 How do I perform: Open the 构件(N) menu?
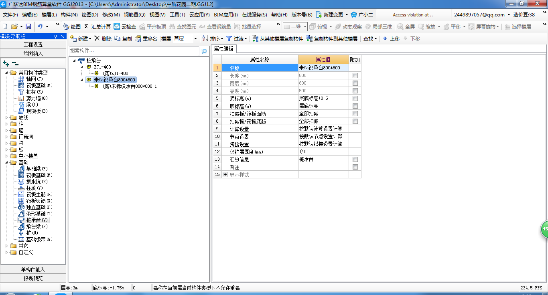tap(69, 14)
